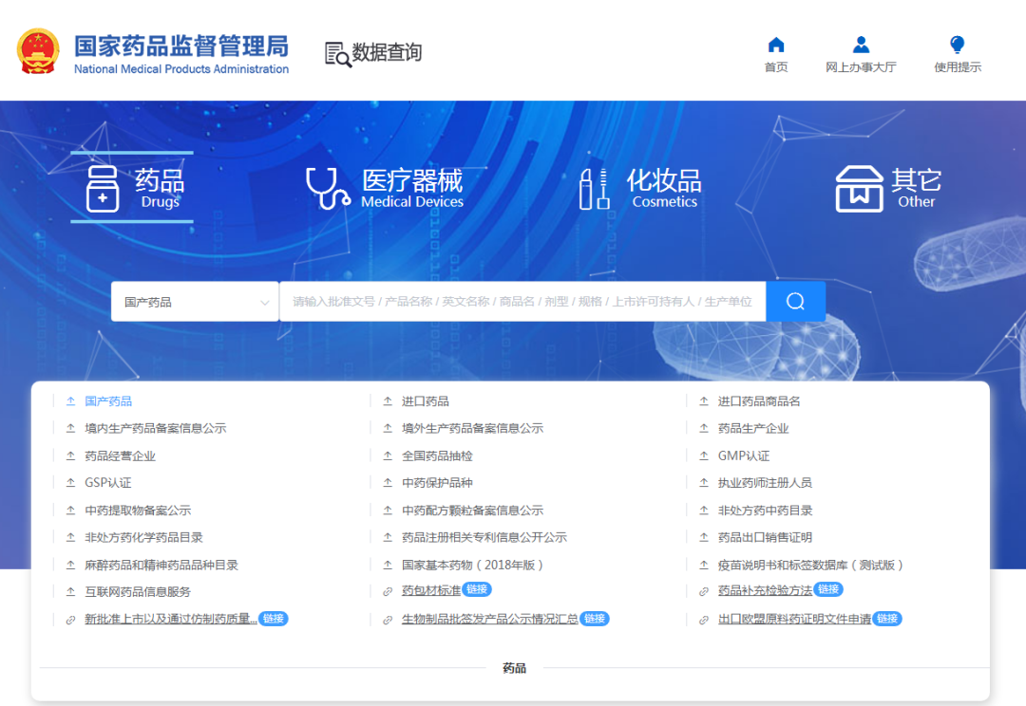
Task: Open 麻醉药品和精神药品品种目录 link
Action: tap(161, 565)
